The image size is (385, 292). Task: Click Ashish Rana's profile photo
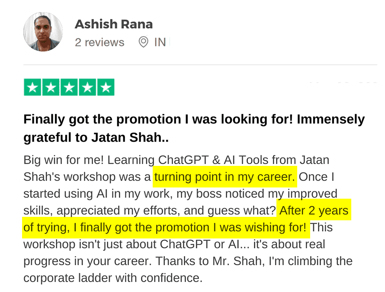point(43,32)
